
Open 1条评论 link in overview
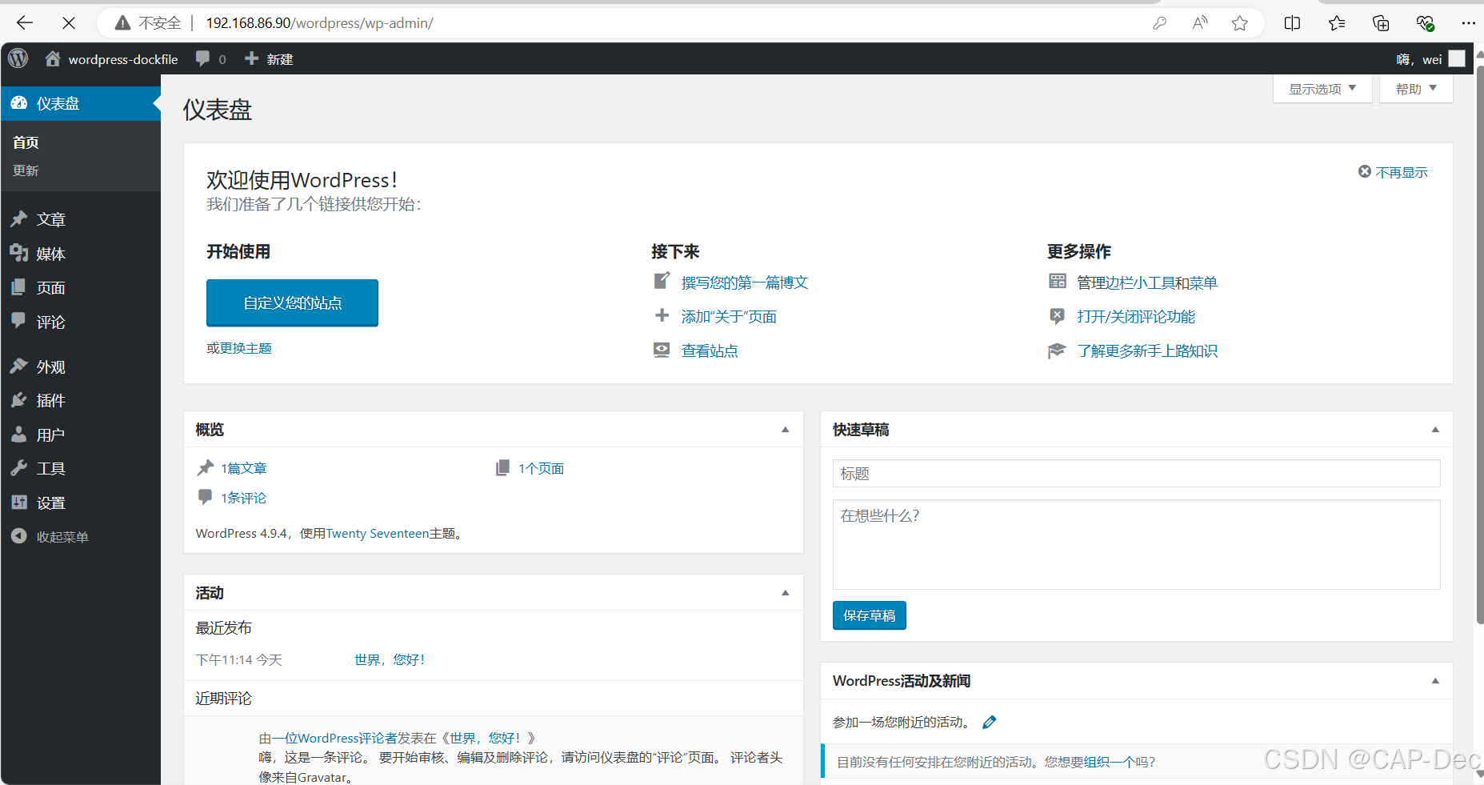tap(244, 498)
